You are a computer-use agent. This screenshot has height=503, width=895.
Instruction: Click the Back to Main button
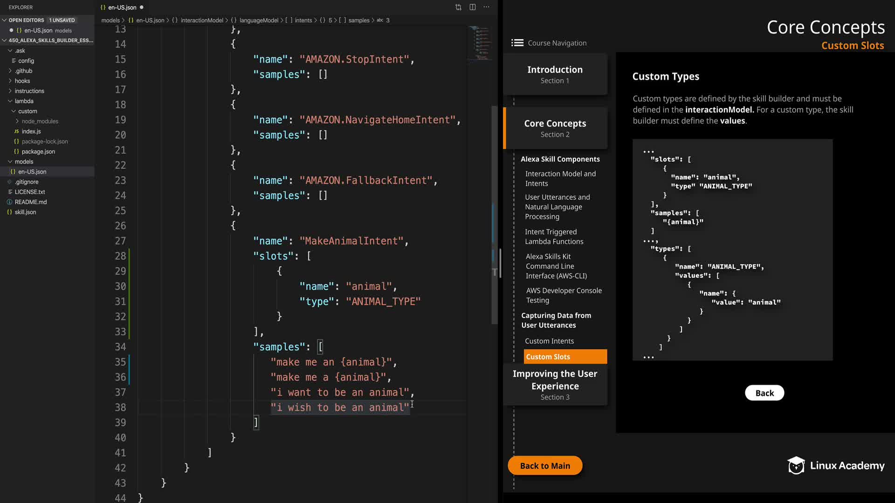(x=544, y=466)
